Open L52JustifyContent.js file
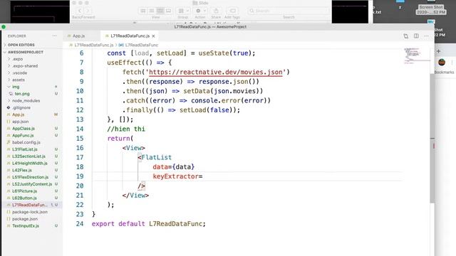 [32, 184]
